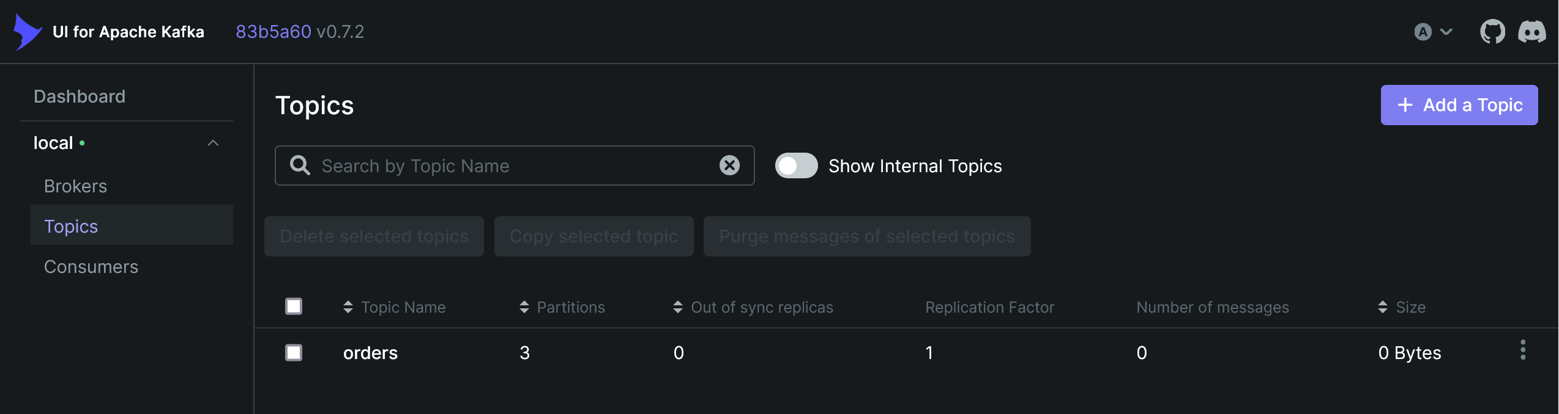
Task: Click the search magnifier icon
Action: [300, 165]
